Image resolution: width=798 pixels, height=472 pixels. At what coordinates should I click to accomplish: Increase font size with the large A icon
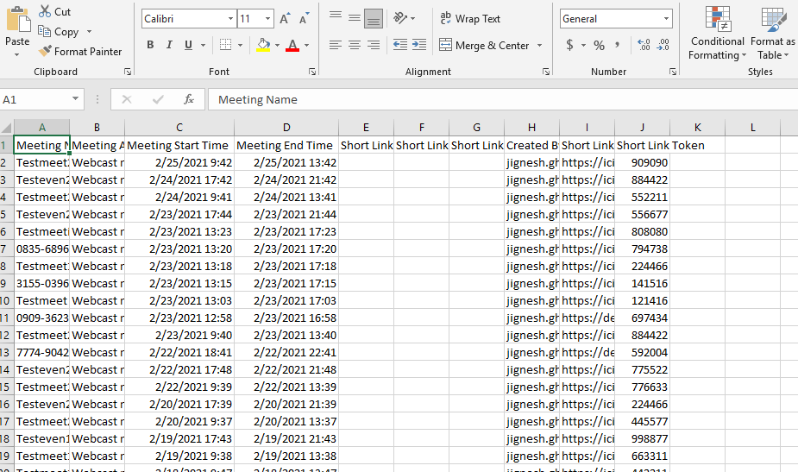[x=285, y=19]
